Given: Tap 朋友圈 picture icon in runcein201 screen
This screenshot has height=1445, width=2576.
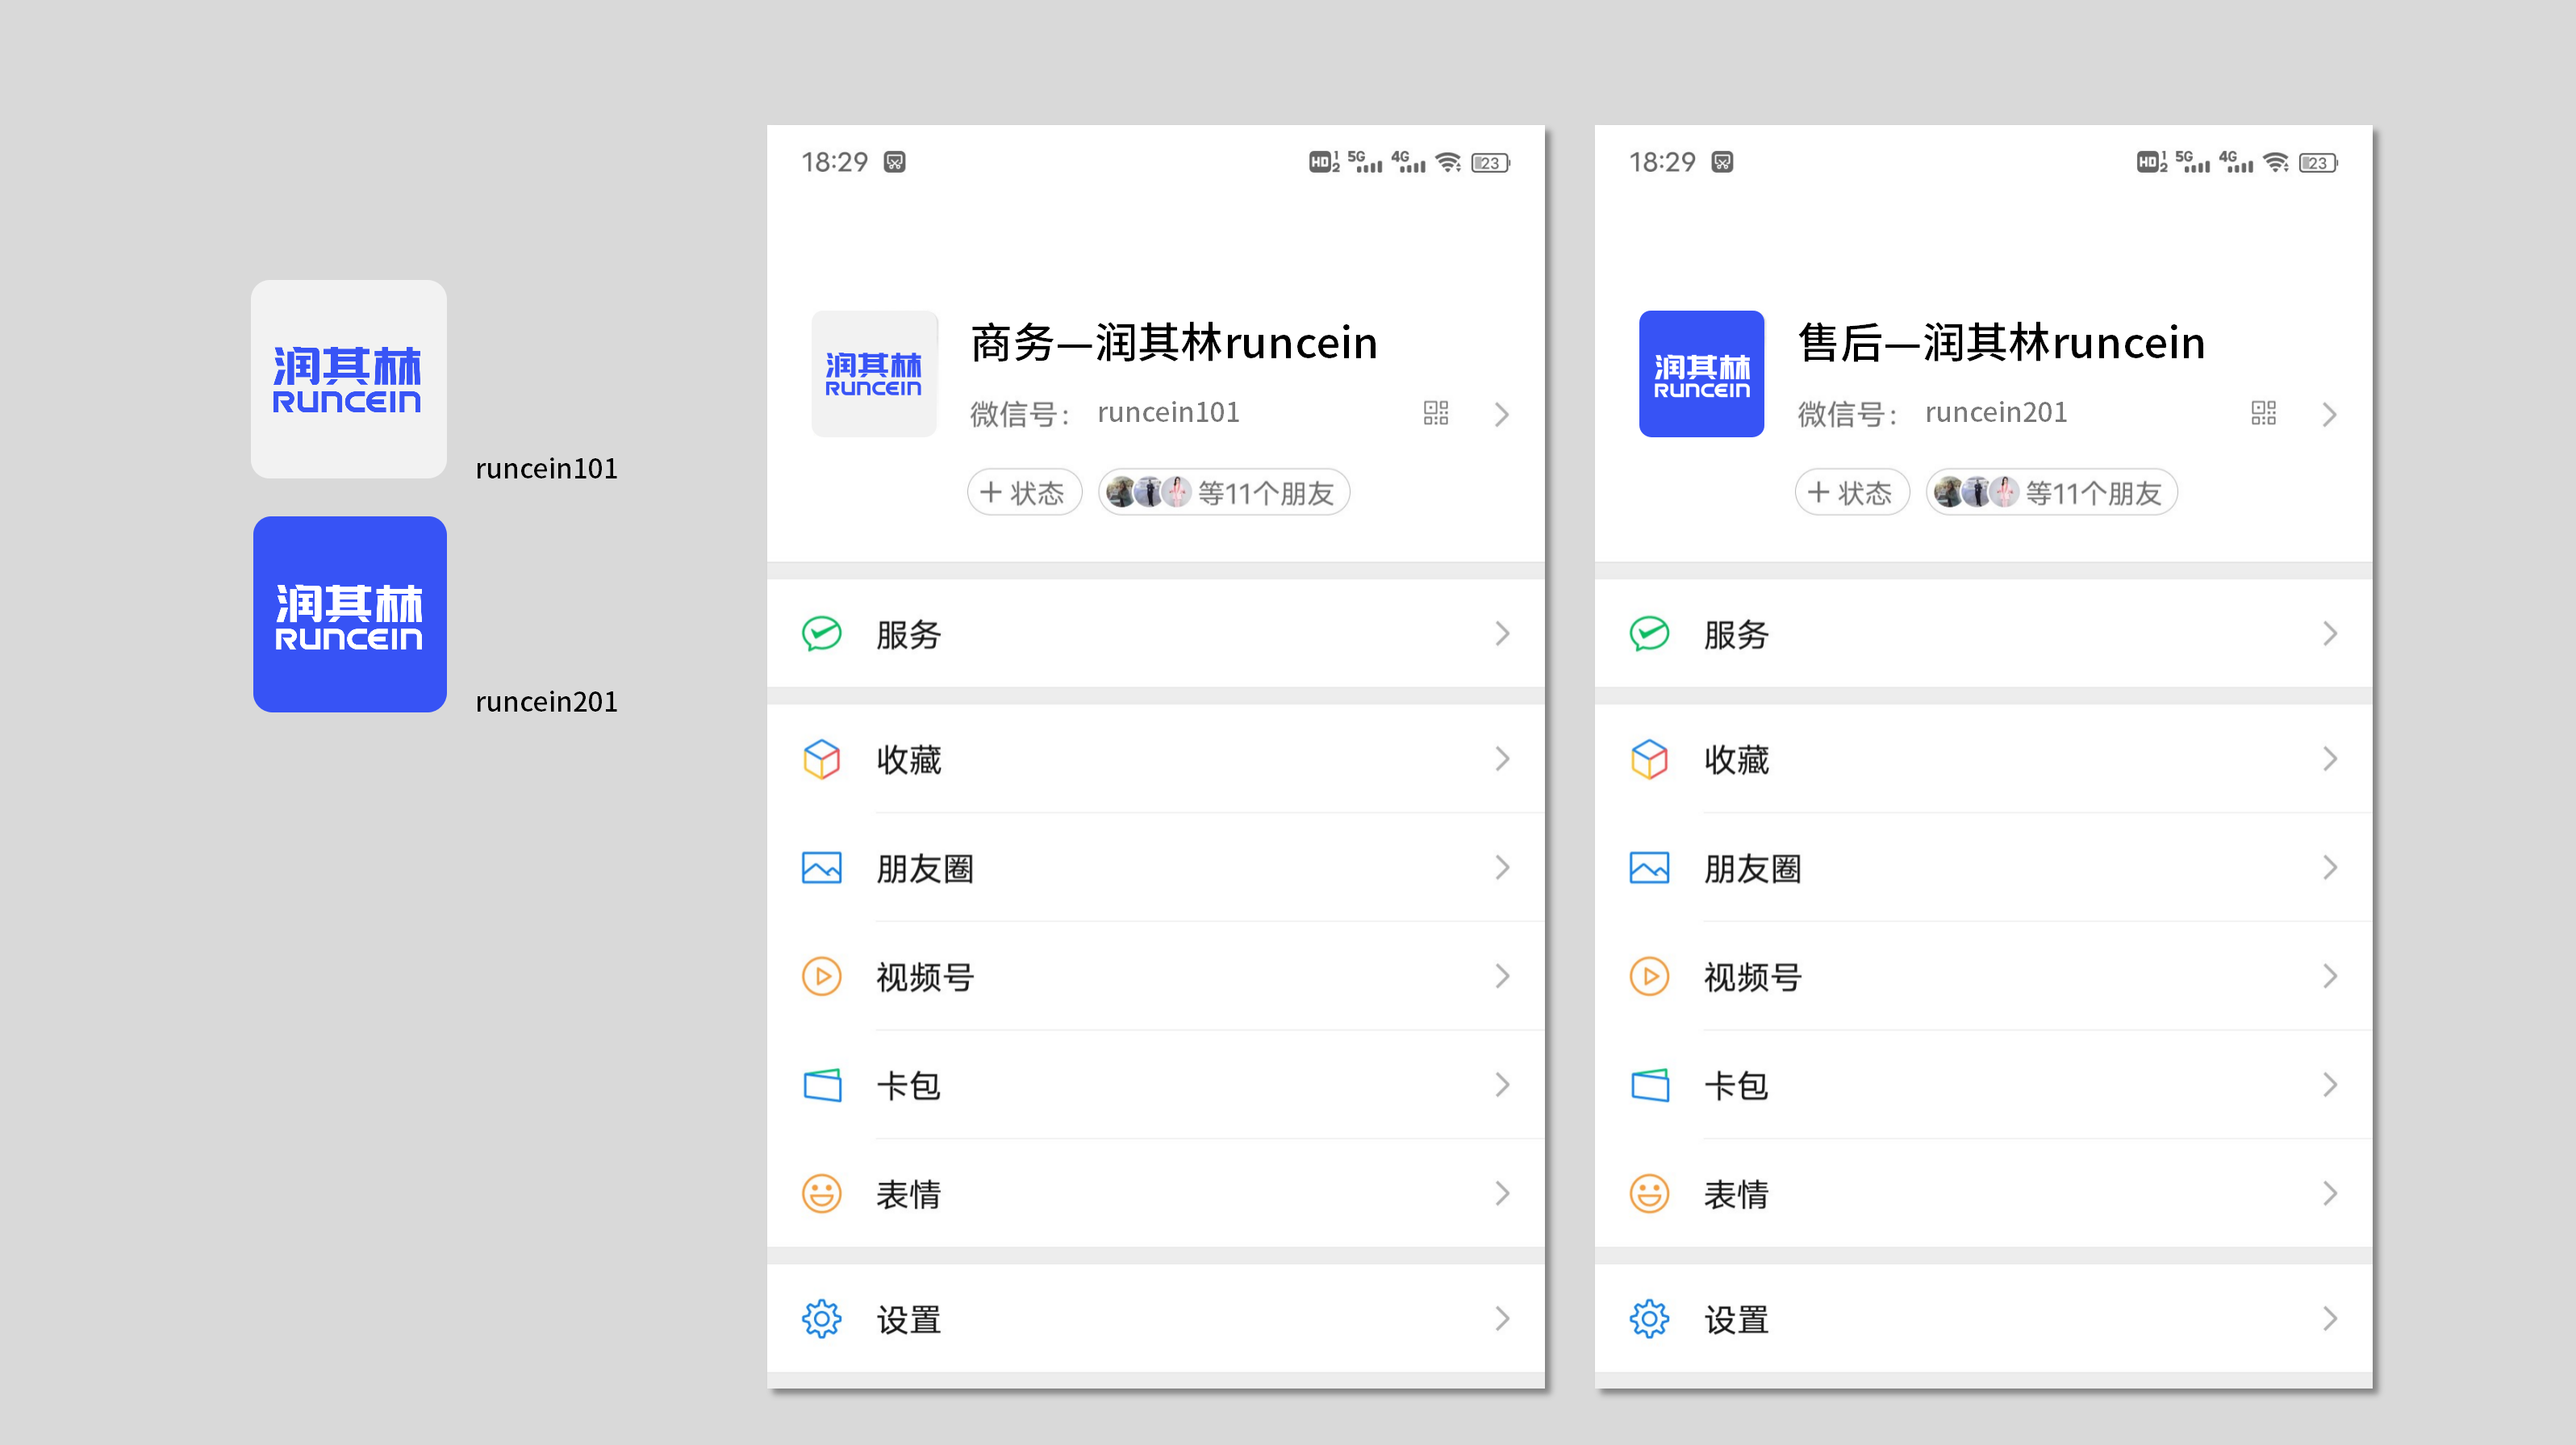Looking at the screenshot, I should [1650, 868].
